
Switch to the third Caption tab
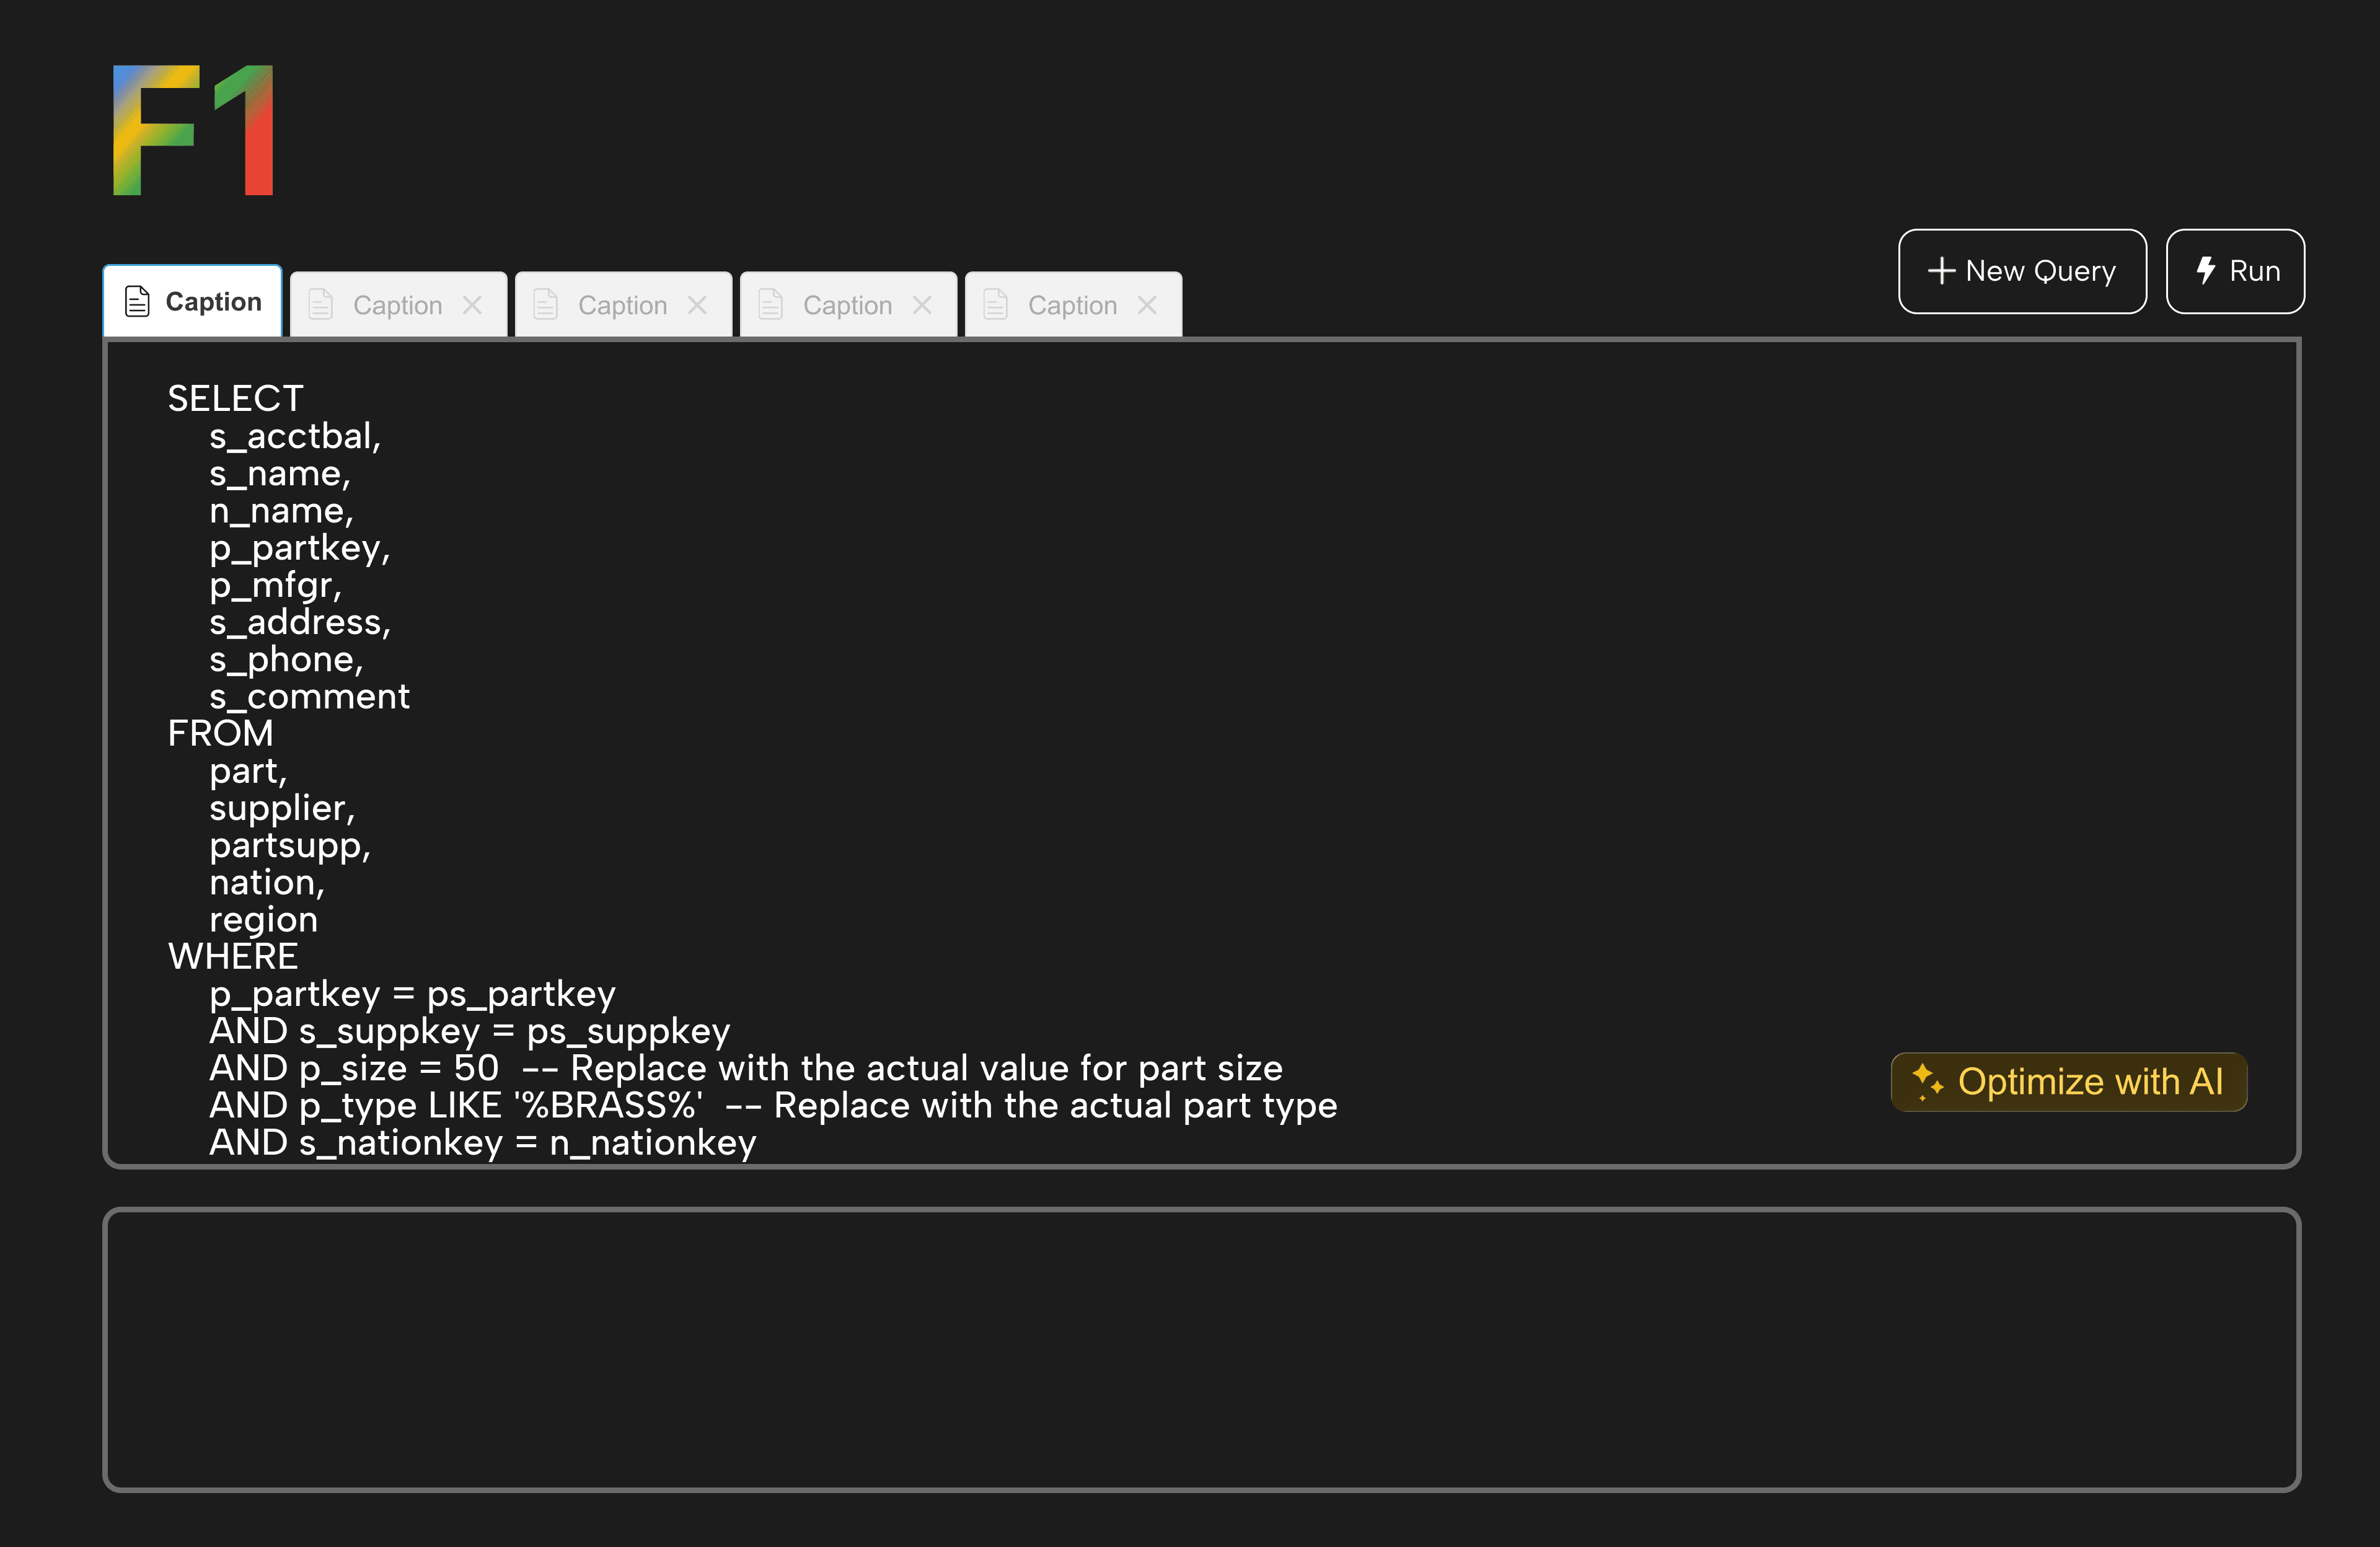621,305
